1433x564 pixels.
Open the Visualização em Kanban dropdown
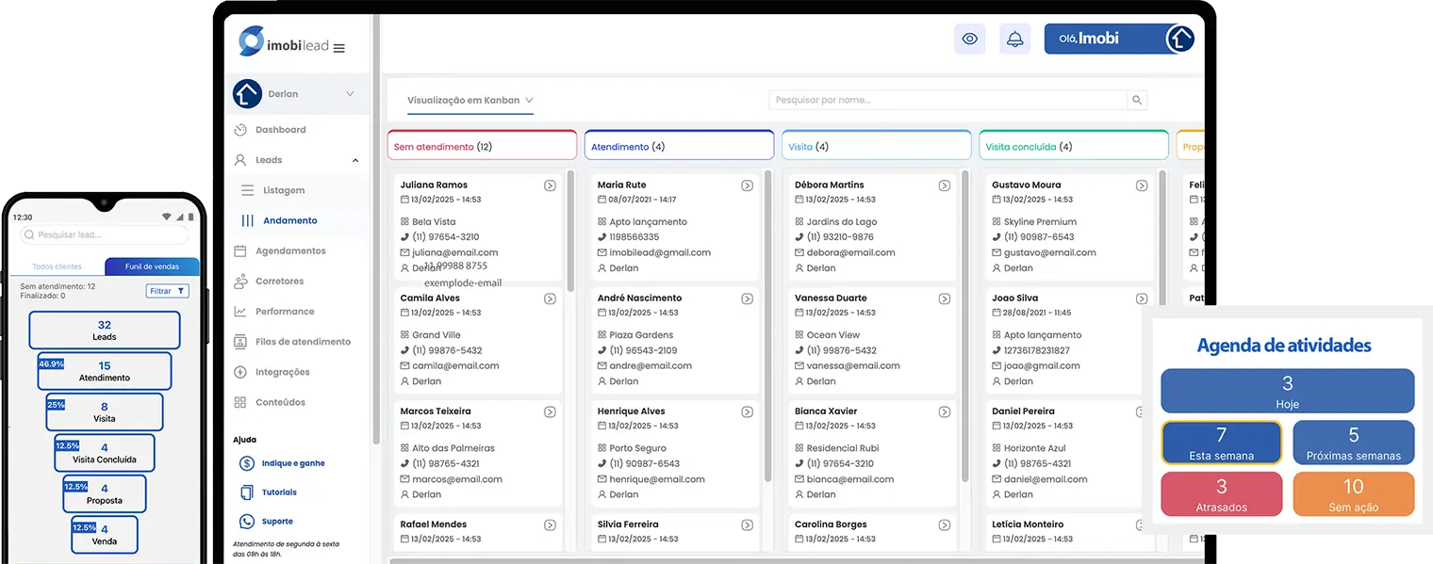point(470,100)
